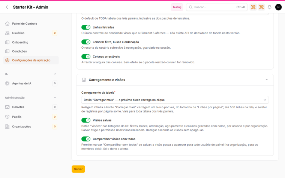Click the Carregamento e visões heading text
This screenshot has width=285, height=178.
[107, 80]
